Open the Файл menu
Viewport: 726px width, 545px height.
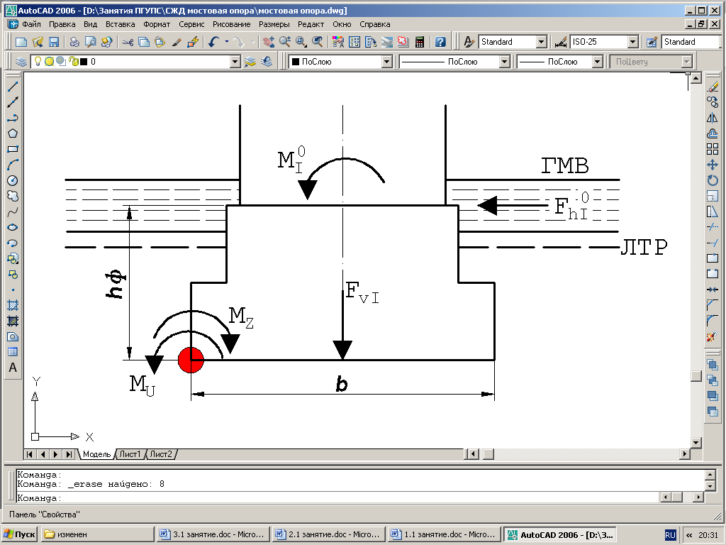tap(31, 24)
